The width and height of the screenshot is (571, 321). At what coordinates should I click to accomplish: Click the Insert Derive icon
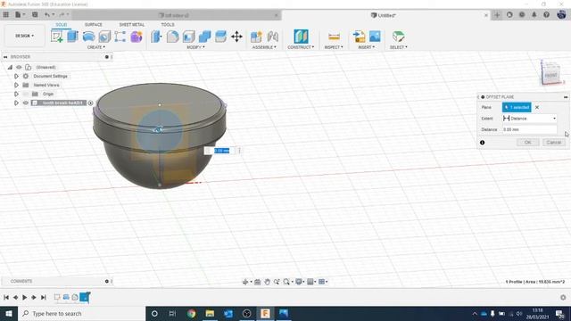(x=359, y=37)
